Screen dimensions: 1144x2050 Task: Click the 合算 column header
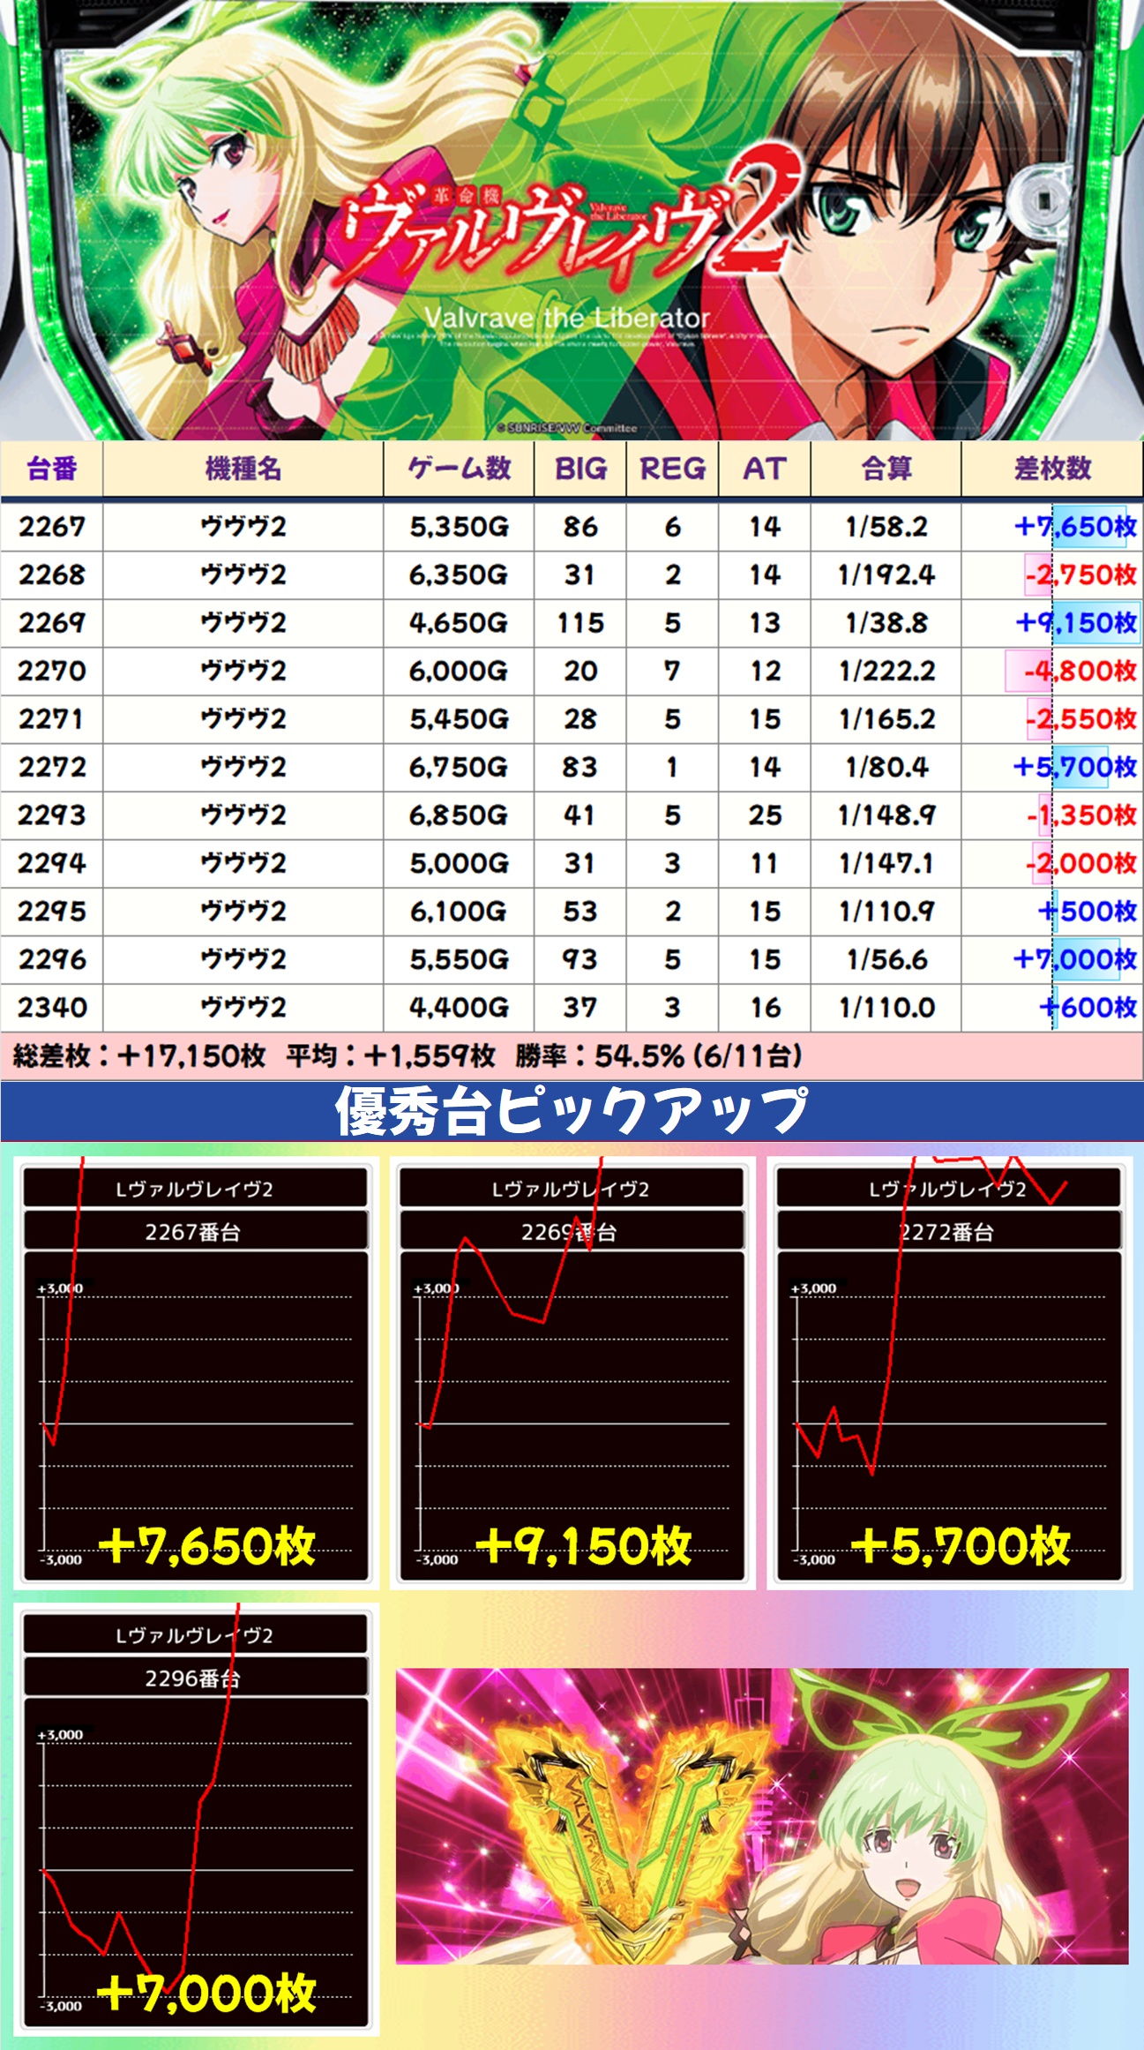click(886, 469)
